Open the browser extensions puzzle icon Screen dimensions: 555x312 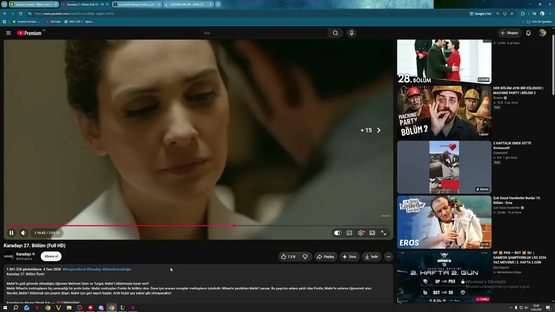522,13
